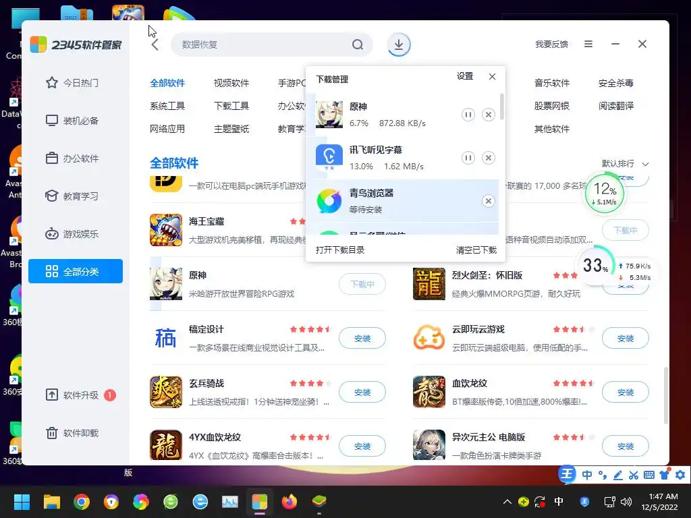Open the download manager arrow icon
The image size is (691, 518).
point(399,45)
